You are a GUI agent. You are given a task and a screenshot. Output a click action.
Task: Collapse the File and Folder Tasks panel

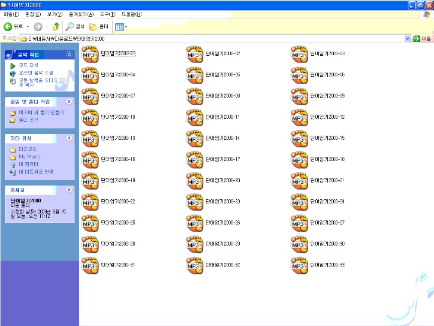(69, 101)
